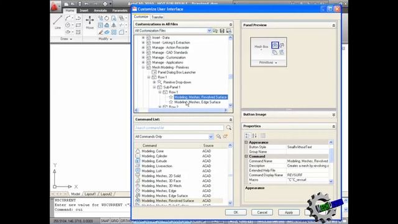Click the search magnifier next to command search
The width and height of the screenshot is (398, 224).
click(x=229, y=128)
